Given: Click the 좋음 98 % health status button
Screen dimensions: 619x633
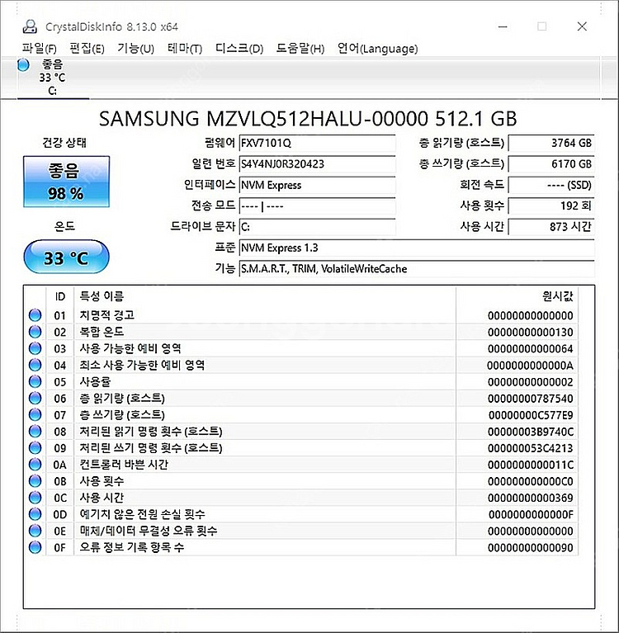Looking at the screenshot, I should [65, 182].
